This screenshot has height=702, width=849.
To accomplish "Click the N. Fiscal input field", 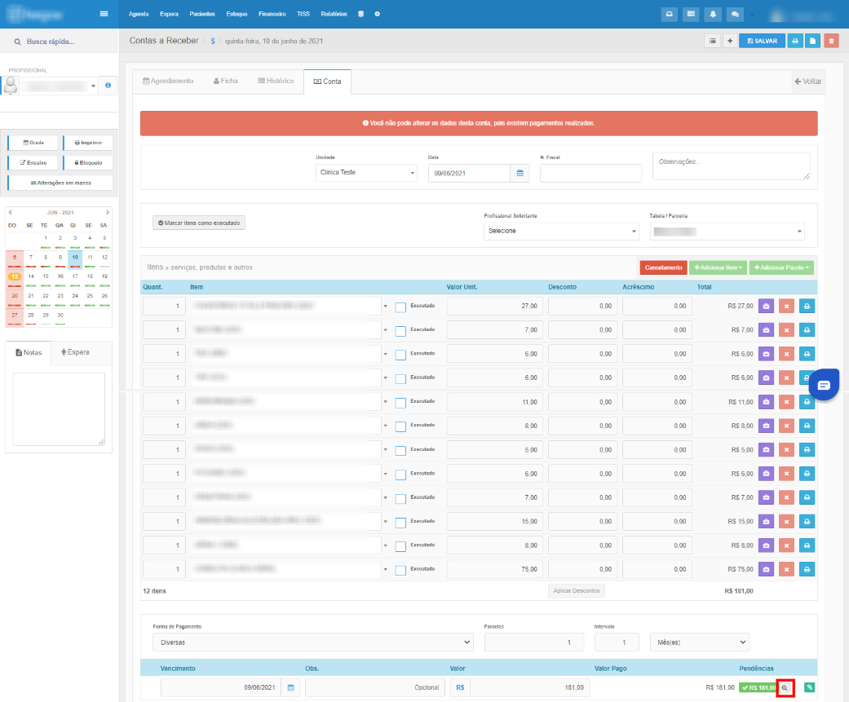I will 590,173.
